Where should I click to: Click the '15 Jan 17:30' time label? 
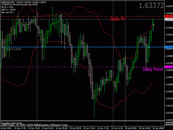coord(103,128)
